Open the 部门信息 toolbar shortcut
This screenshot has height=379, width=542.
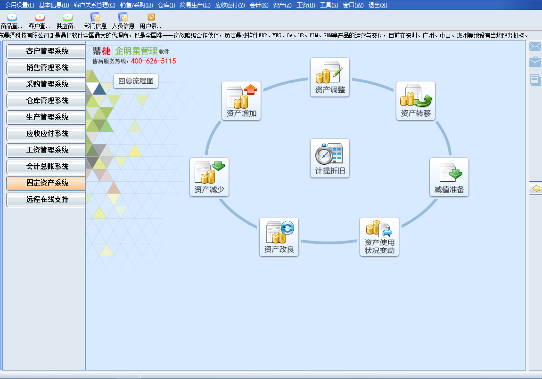pos(95,21)
